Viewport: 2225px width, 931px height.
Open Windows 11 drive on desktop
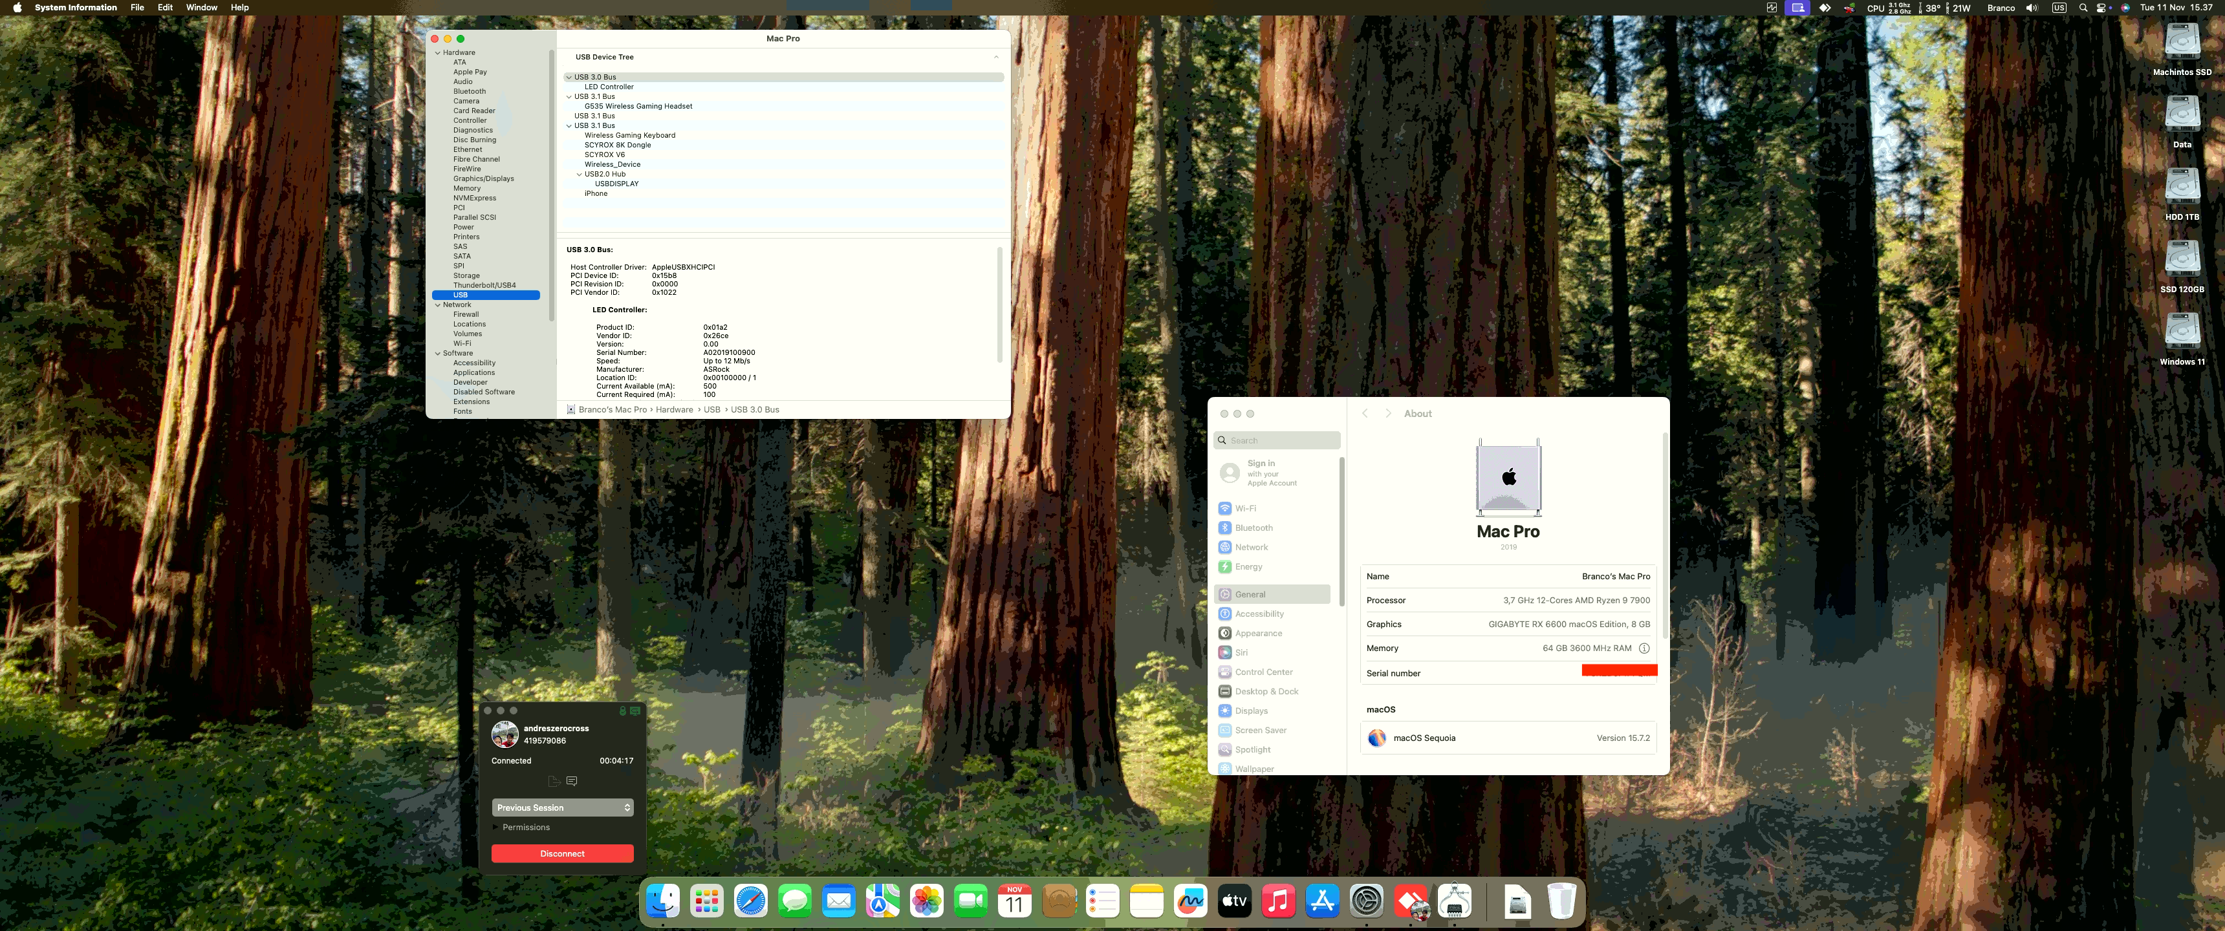click(x=2182, y=332)
